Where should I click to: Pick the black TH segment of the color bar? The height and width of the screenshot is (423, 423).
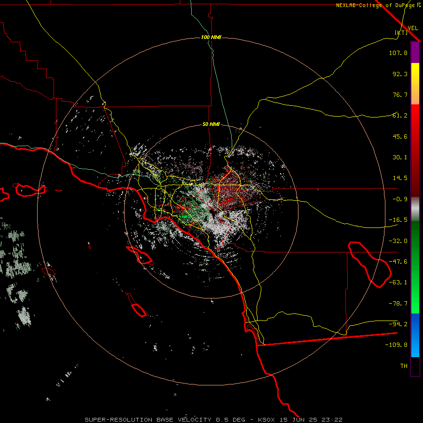coord(415,366)
